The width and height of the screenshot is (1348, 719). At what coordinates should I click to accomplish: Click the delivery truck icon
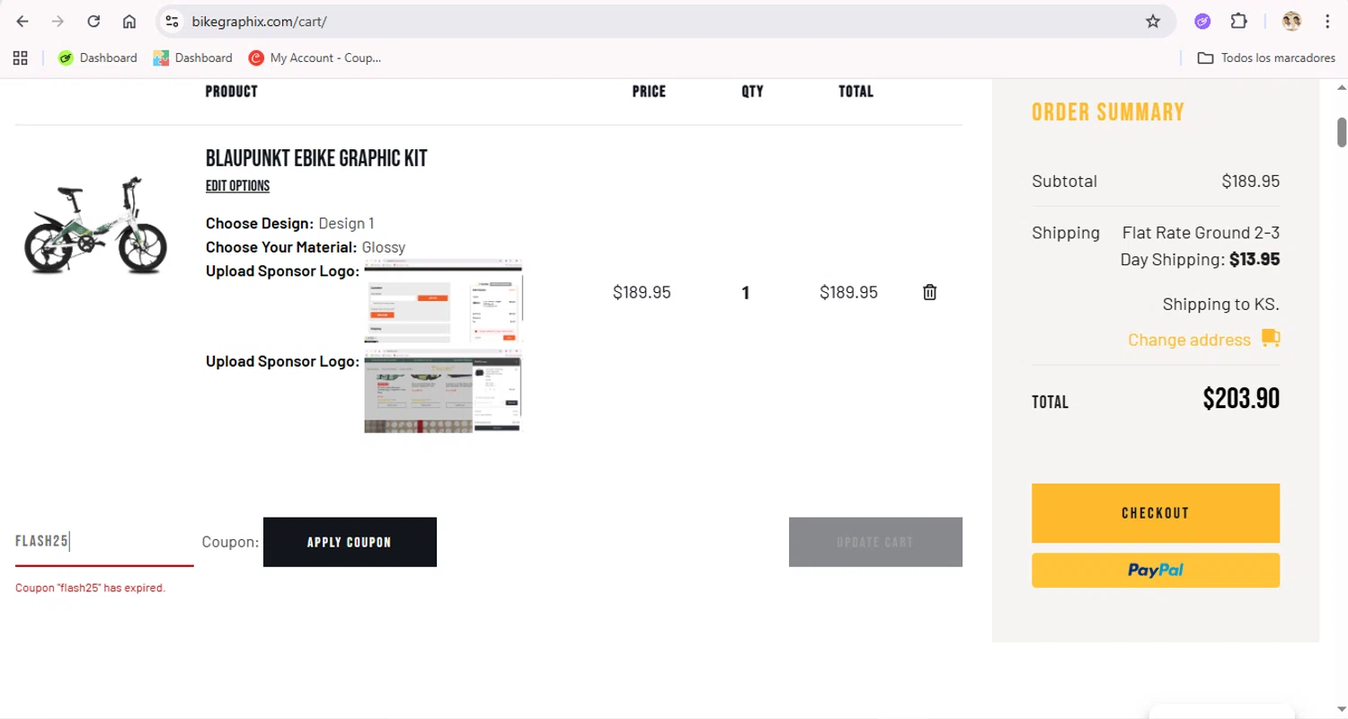[1271, 339]
